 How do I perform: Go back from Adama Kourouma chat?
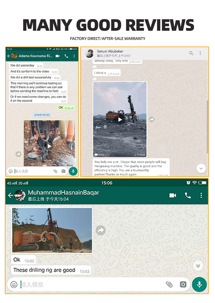pos(9,56)
